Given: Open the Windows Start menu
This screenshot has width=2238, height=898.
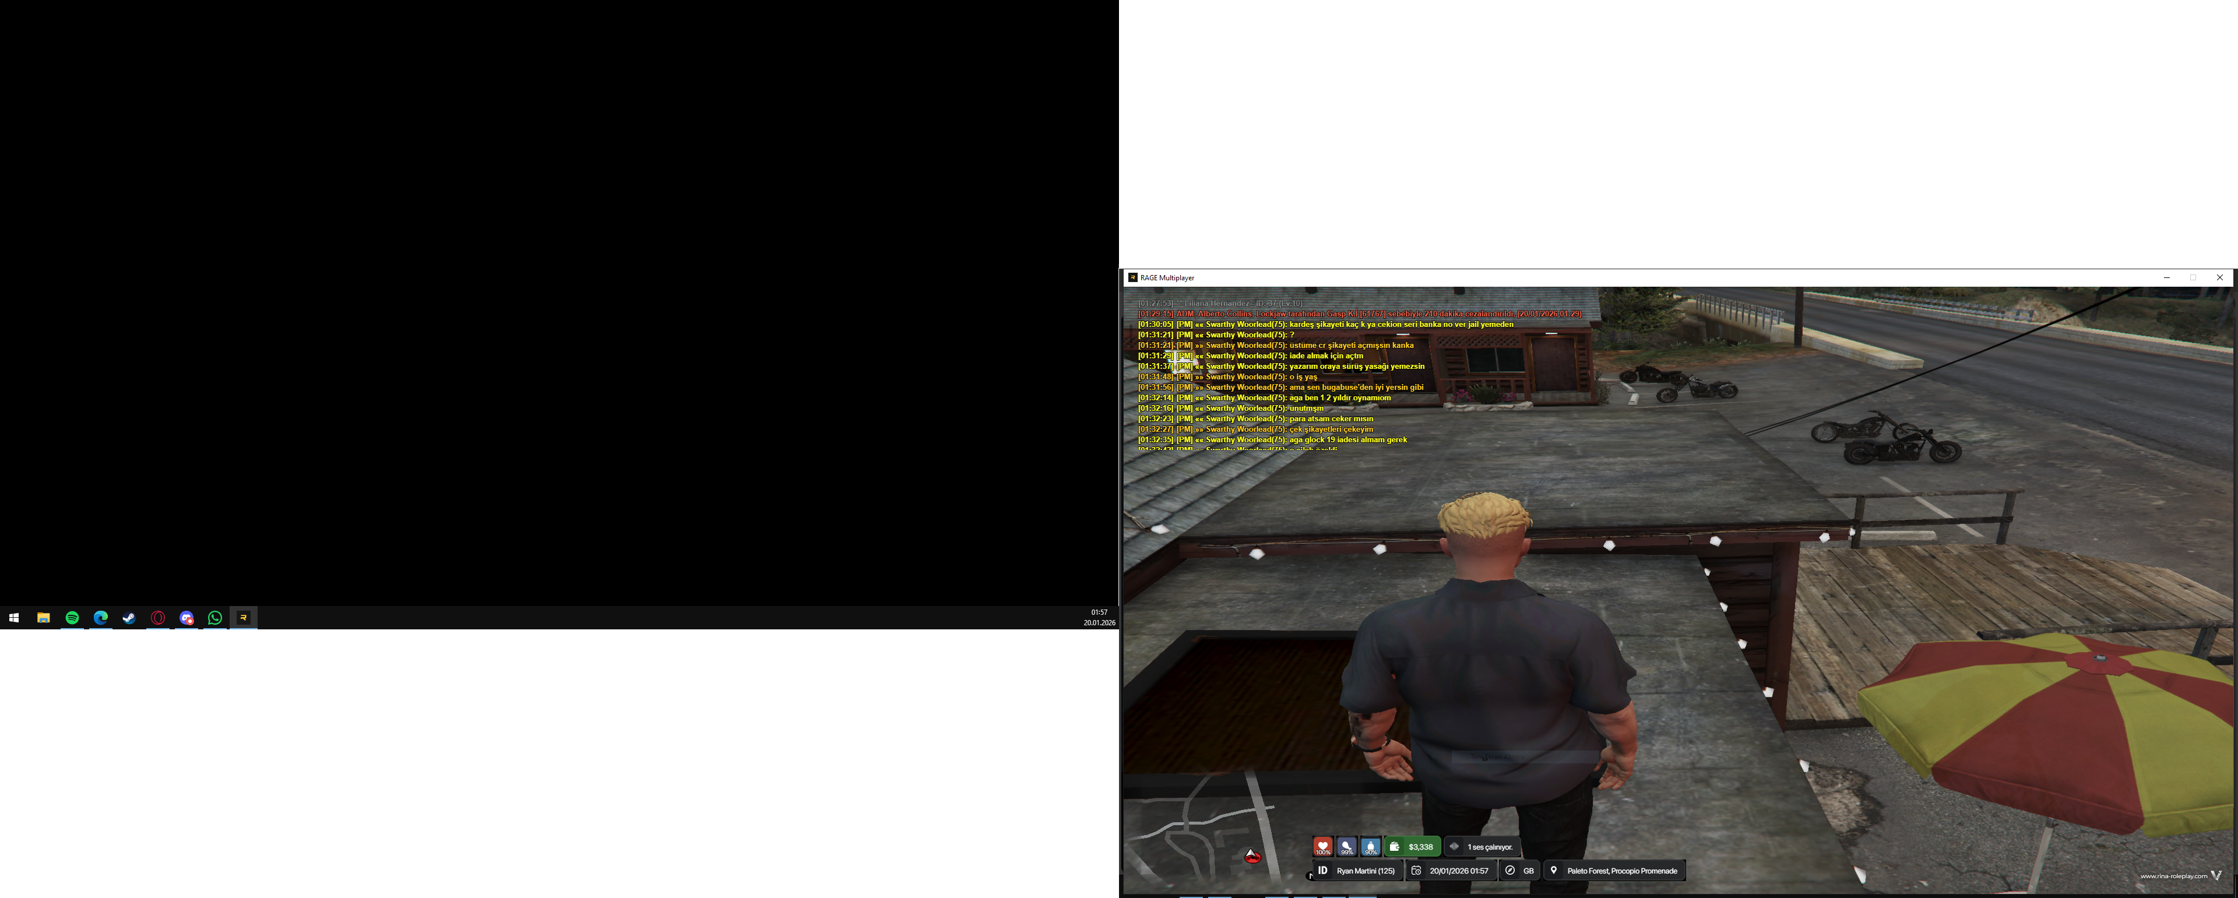Looking at the screenshot, I should (14, 618).
